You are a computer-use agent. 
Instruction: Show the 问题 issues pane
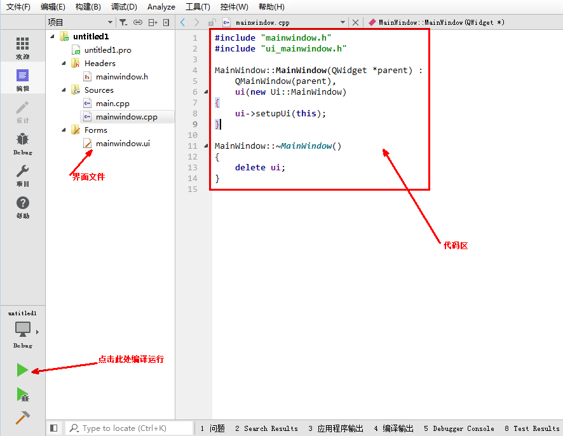click(x=213, y=428)
